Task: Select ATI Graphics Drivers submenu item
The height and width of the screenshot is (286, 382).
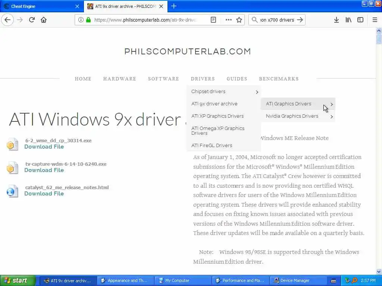Action: [298, 104]
